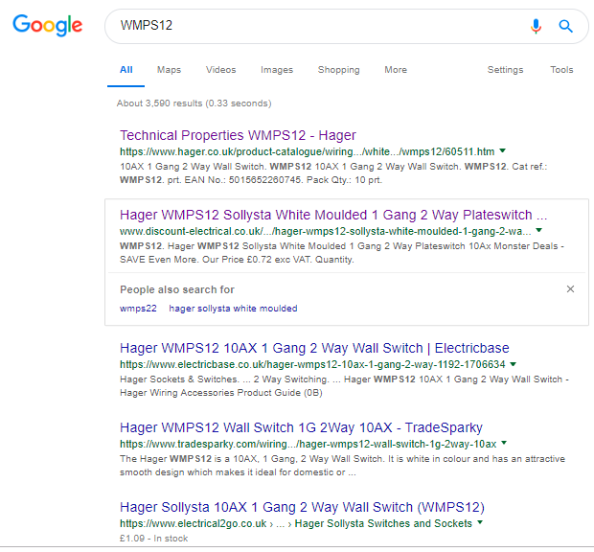This screenshot has width=594, height=552.
Task: Click in the WMPS12 search box
Action: click(x=316, y=26)
